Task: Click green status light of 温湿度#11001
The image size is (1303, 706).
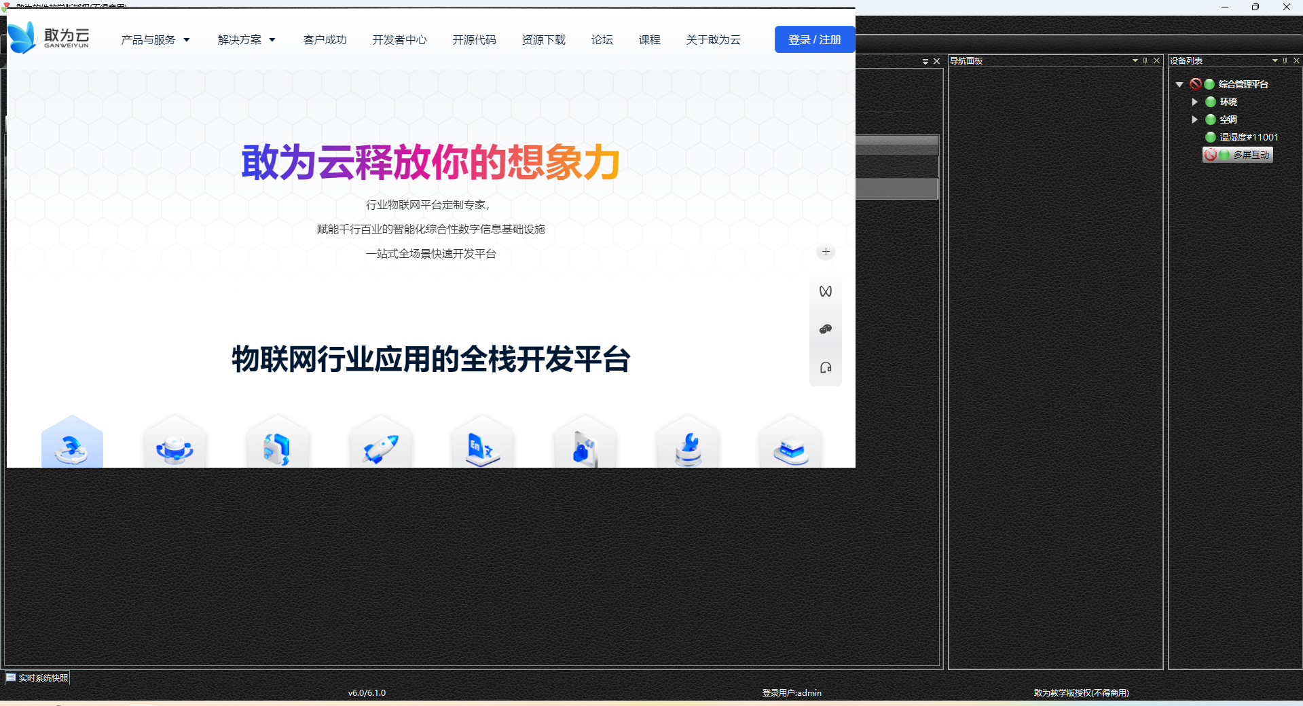Action: pyautogui.click(x=1211, y=137)
